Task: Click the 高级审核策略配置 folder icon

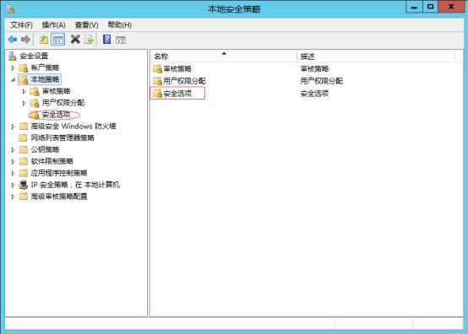Action: [x=24, y=197]
